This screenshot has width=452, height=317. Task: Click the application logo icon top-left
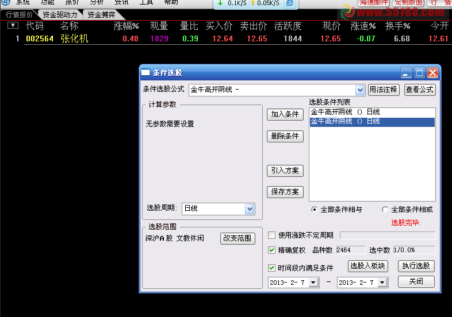pyautogui.click(x=6, y=2)
